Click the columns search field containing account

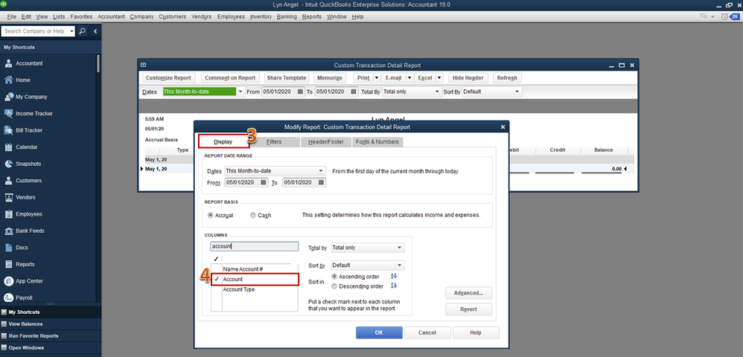click(x=255, y=247)
